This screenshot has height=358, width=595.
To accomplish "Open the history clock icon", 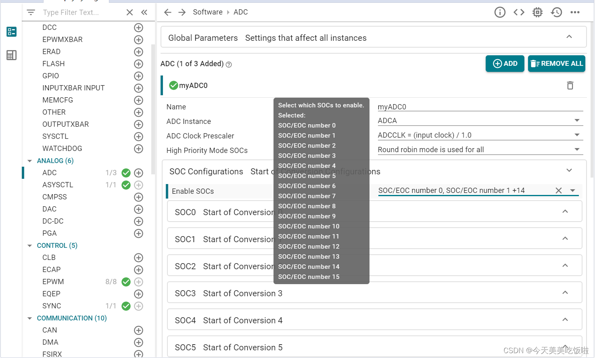I will [557, 13].
